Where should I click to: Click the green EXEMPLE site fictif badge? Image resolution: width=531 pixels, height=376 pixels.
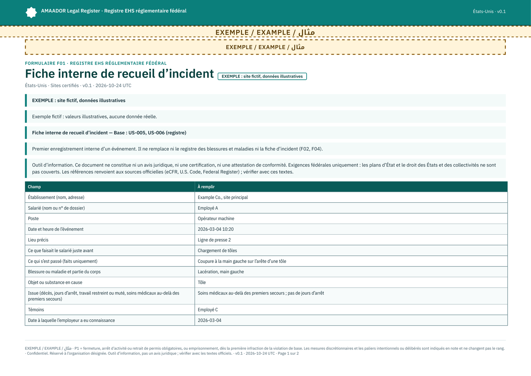point(262,76)
